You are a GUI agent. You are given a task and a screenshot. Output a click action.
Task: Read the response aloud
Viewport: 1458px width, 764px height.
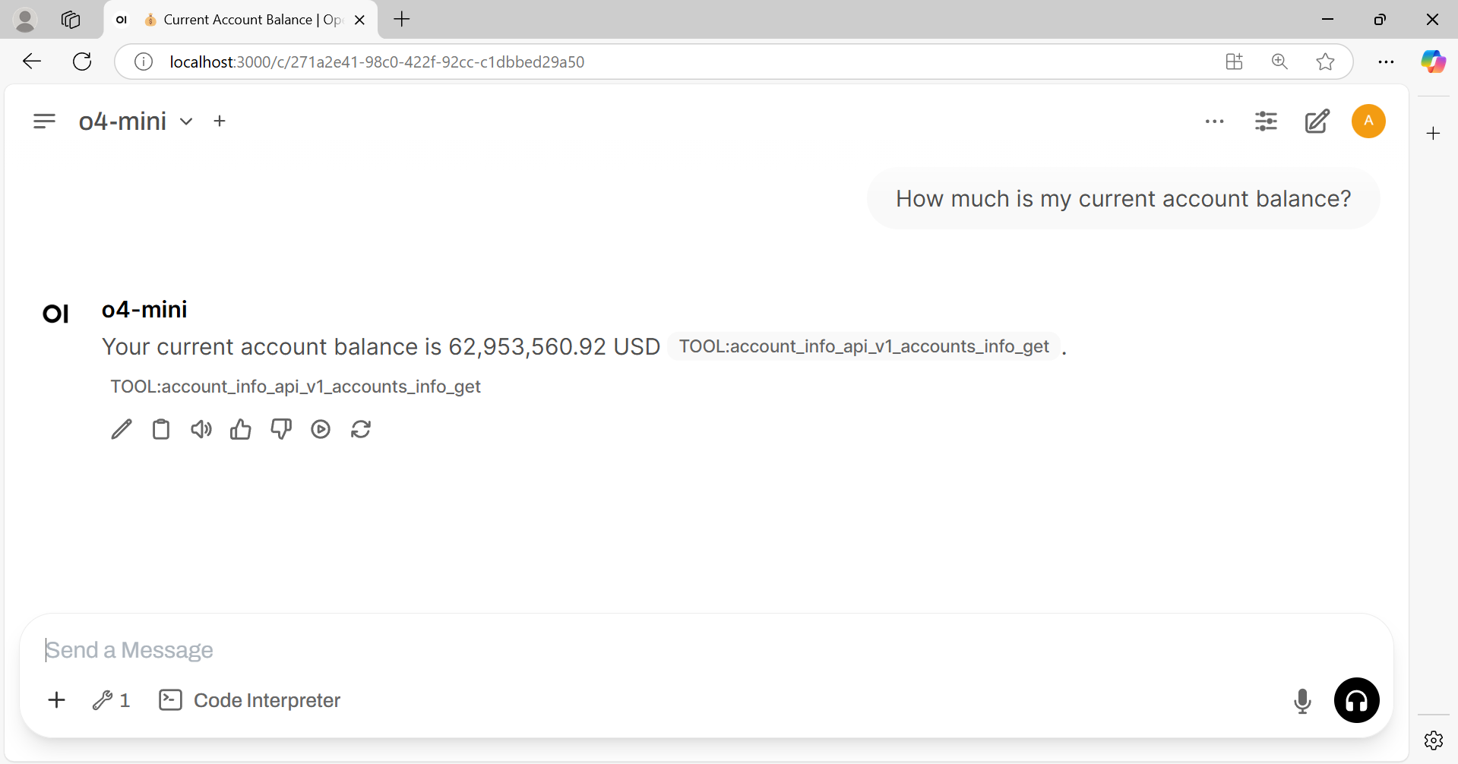(x=201, y=430)
